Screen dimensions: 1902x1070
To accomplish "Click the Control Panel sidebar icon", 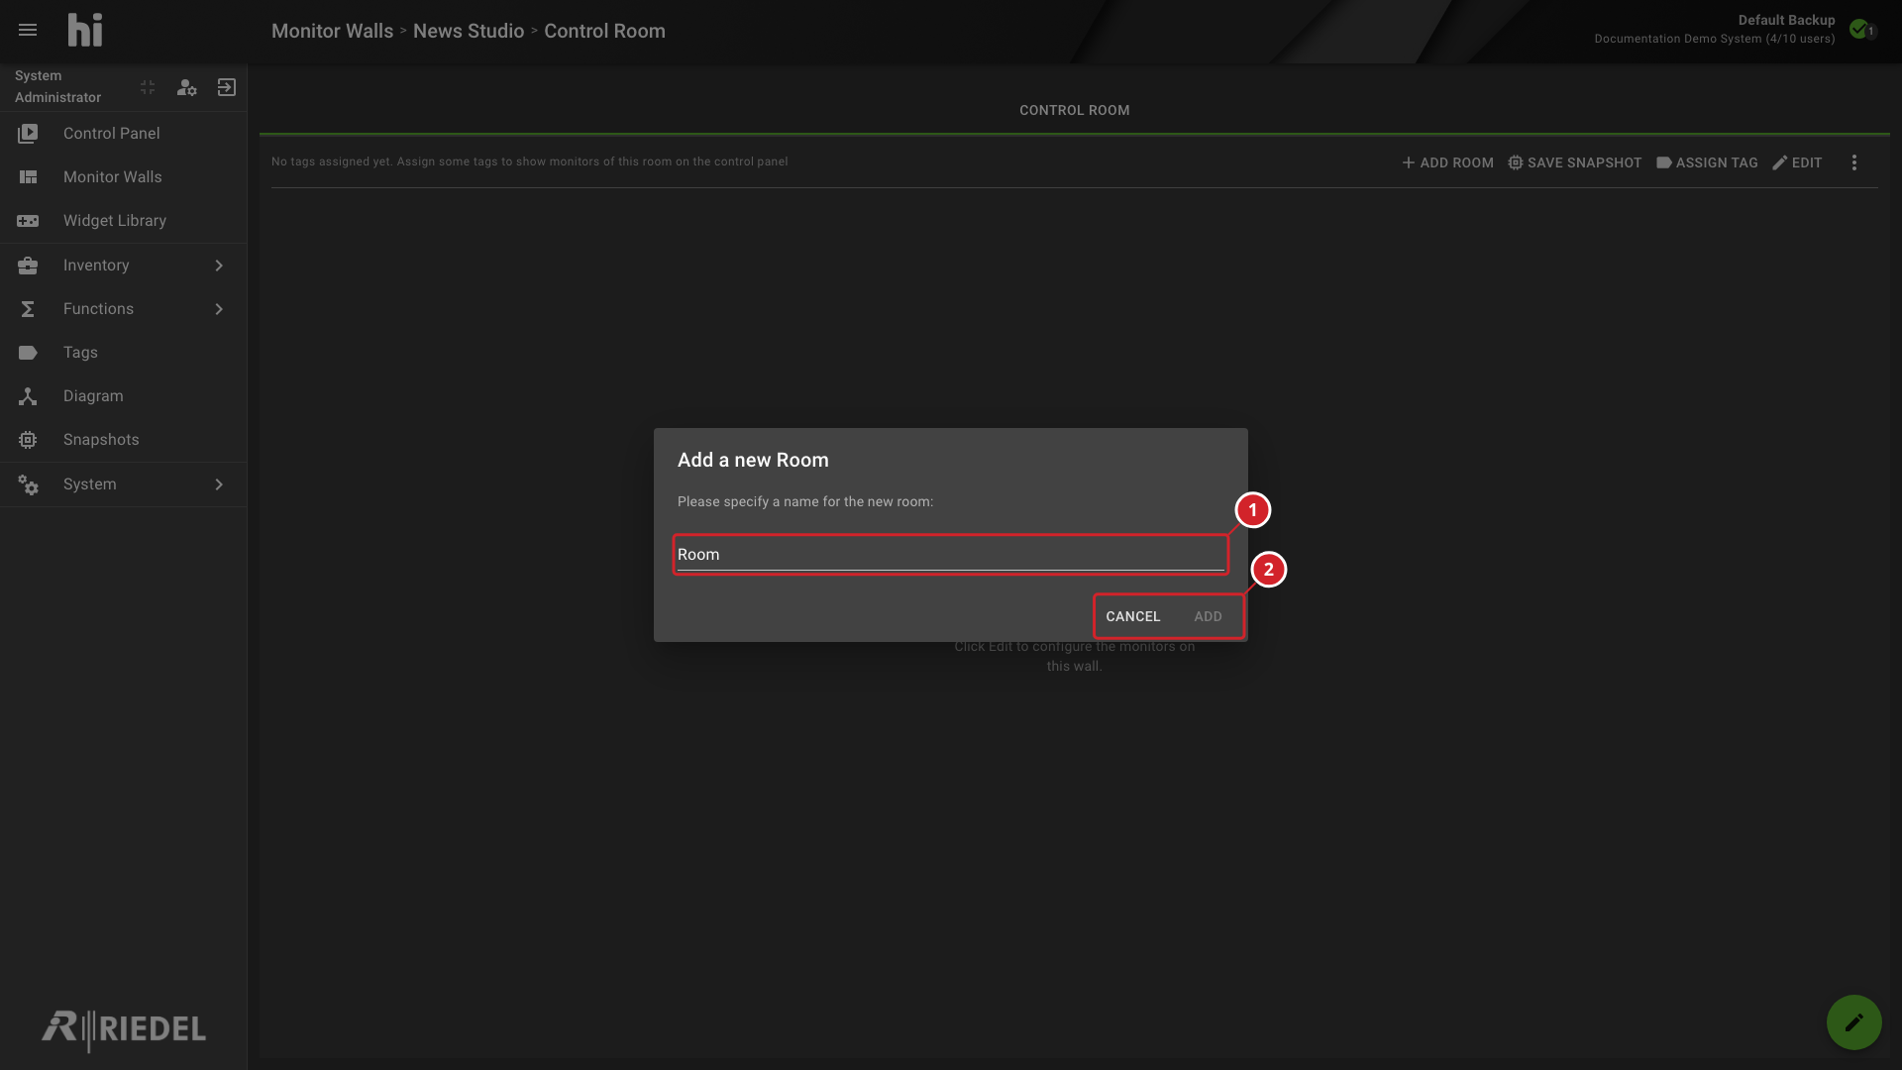I will [28, 133].
